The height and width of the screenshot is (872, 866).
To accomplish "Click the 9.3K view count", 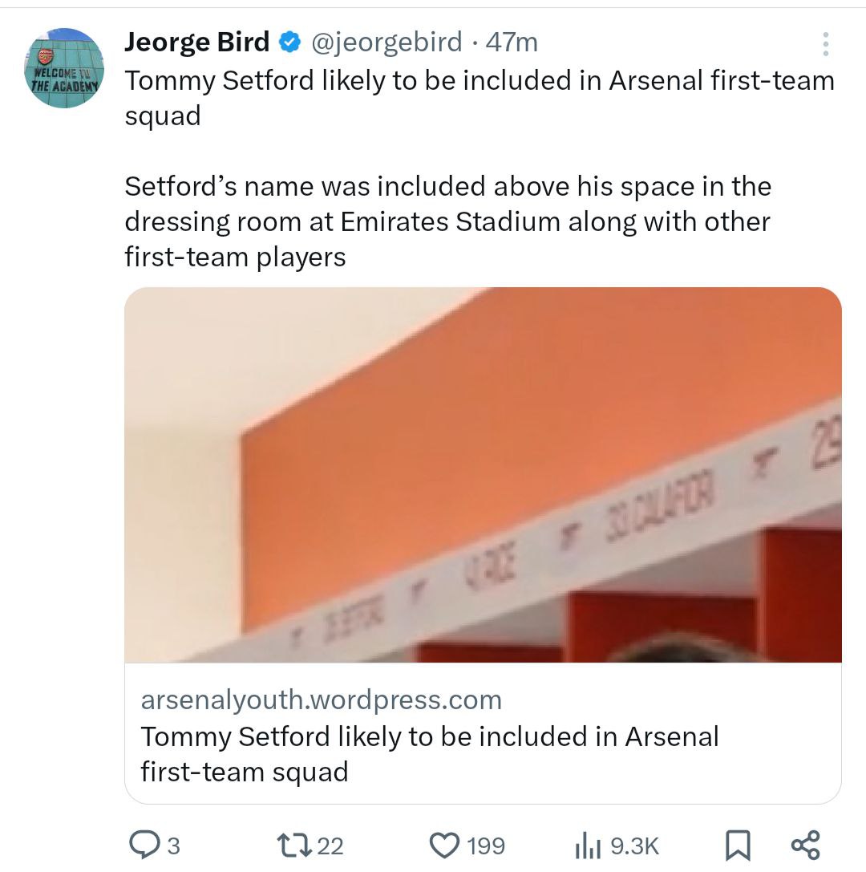I will 634,846.
